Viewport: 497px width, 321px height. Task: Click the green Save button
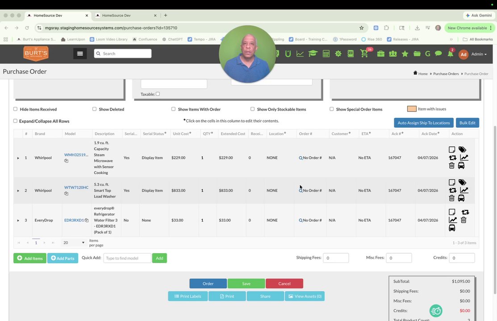click(x=246, y=284)
